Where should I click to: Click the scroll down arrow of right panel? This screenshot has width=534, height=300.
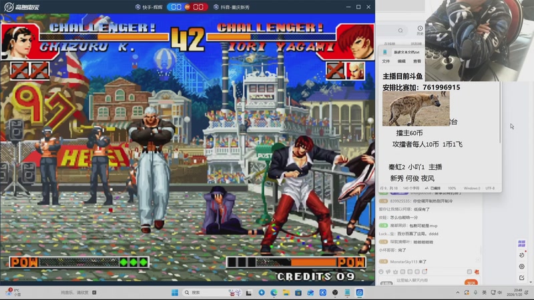(x=531, y=282)
